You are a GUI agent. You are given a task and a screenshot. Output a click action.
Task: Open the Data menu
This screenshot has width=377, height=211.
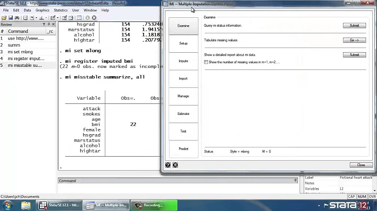click(x=27, y=10)
